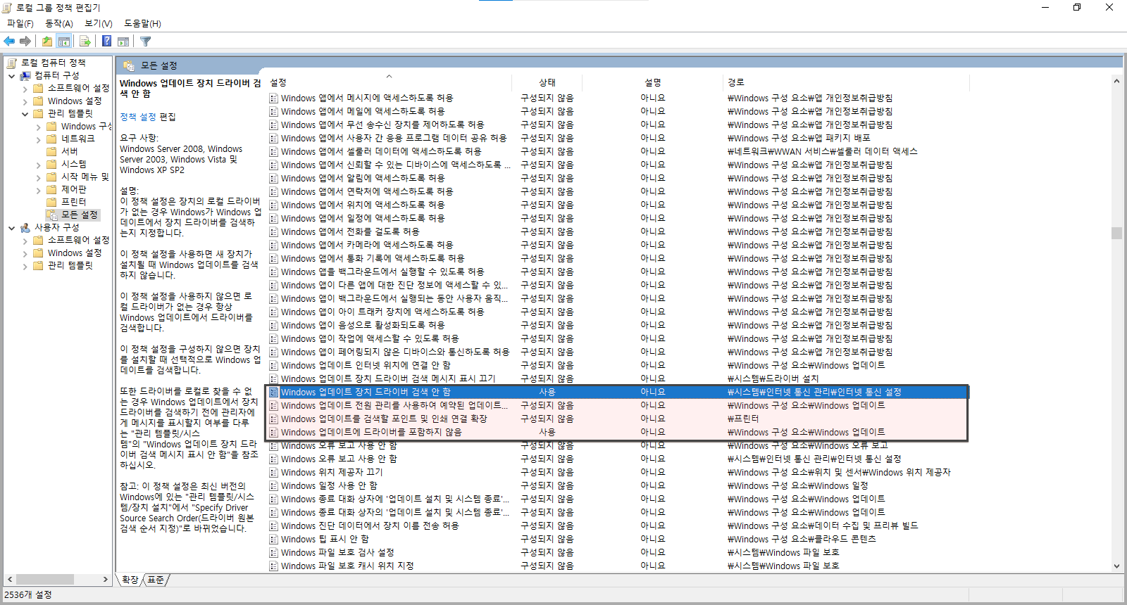
Task: Expand the 제어판 tree node
Action: click(x=39, y=190)
